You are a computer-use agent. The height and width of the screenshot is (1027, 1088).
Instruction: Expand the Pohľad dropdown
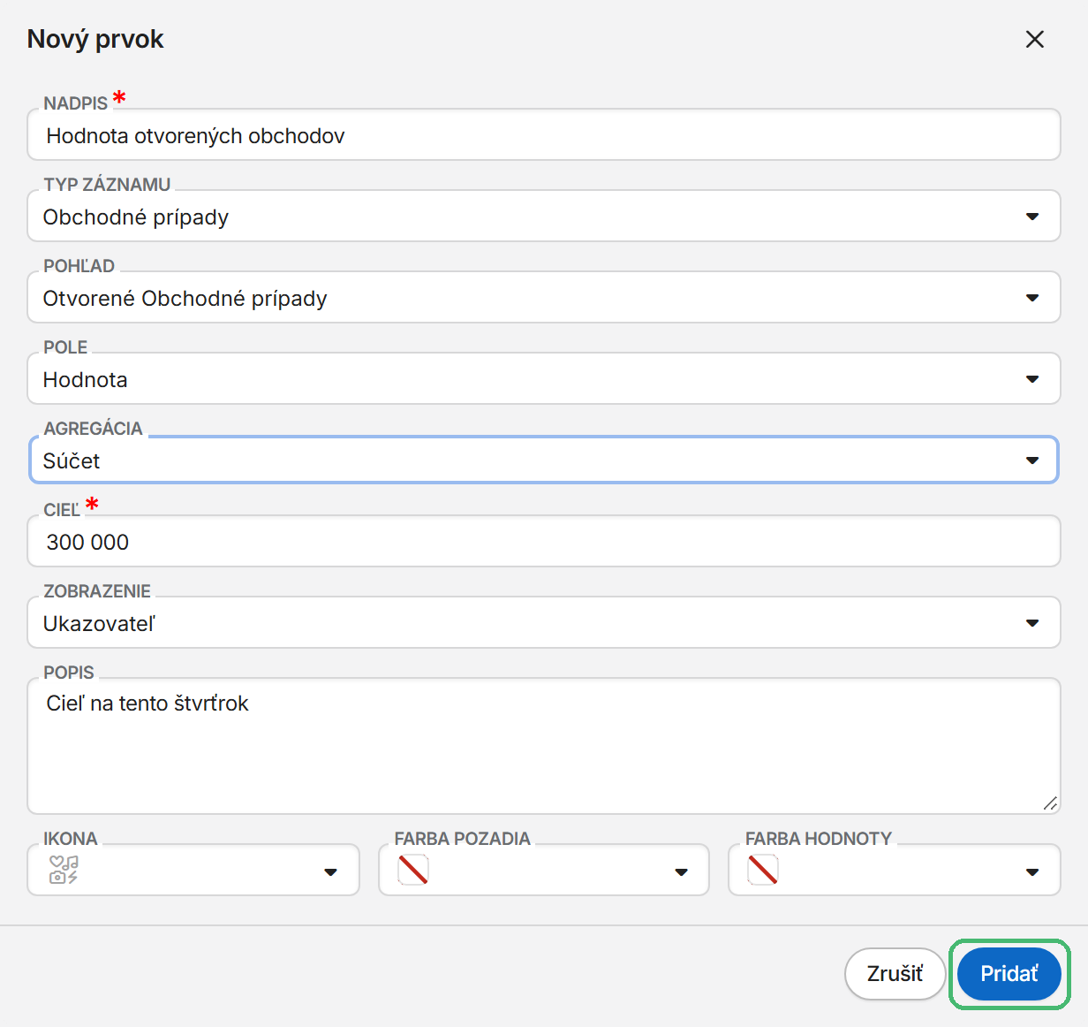544,298
